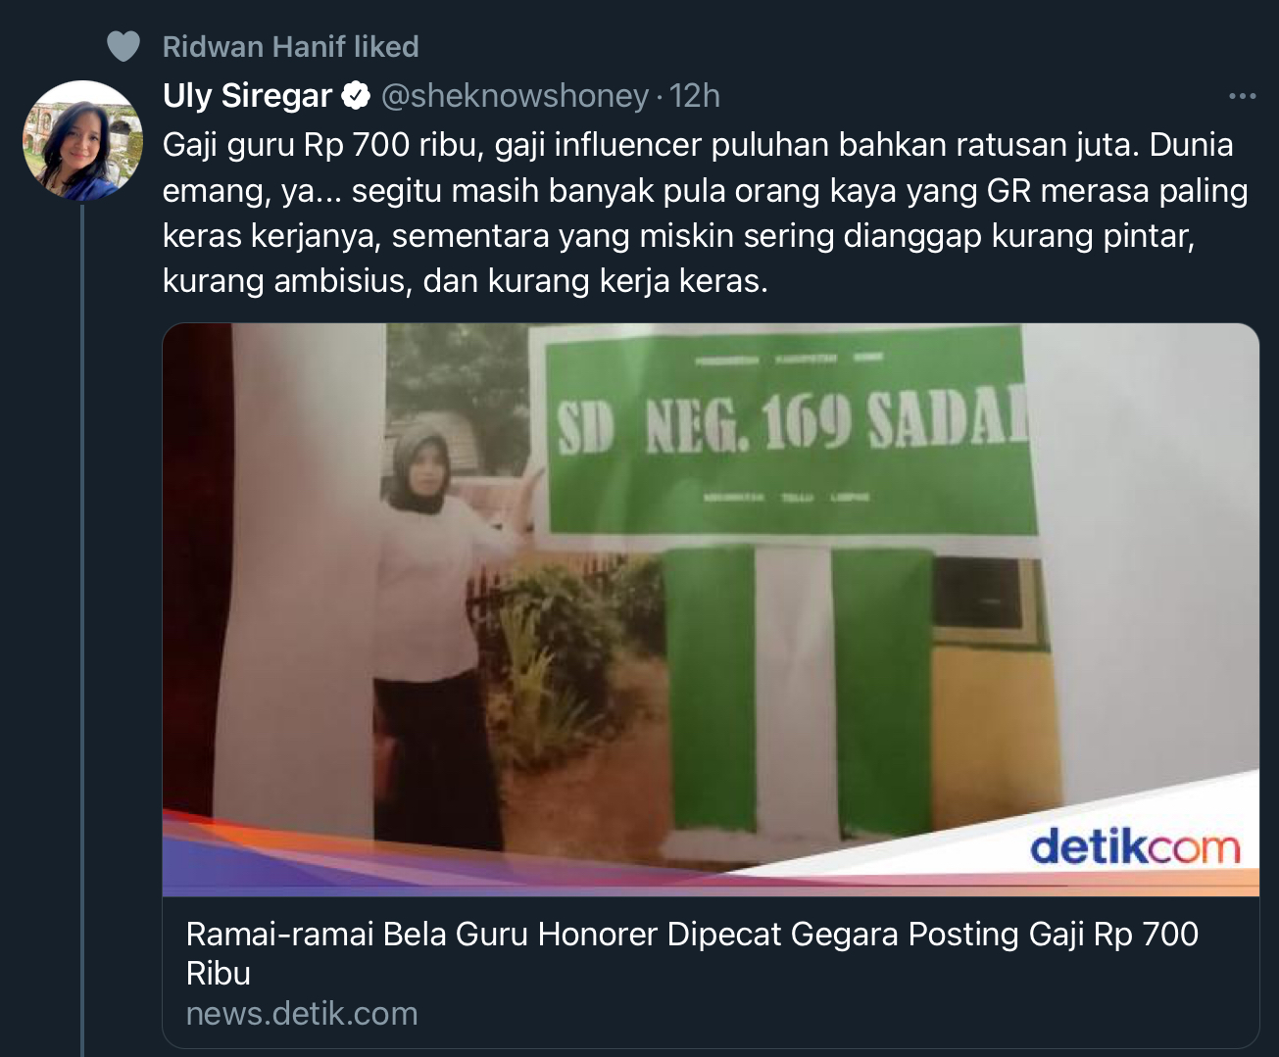Open the three-dot more options menu

point(1242,96)
